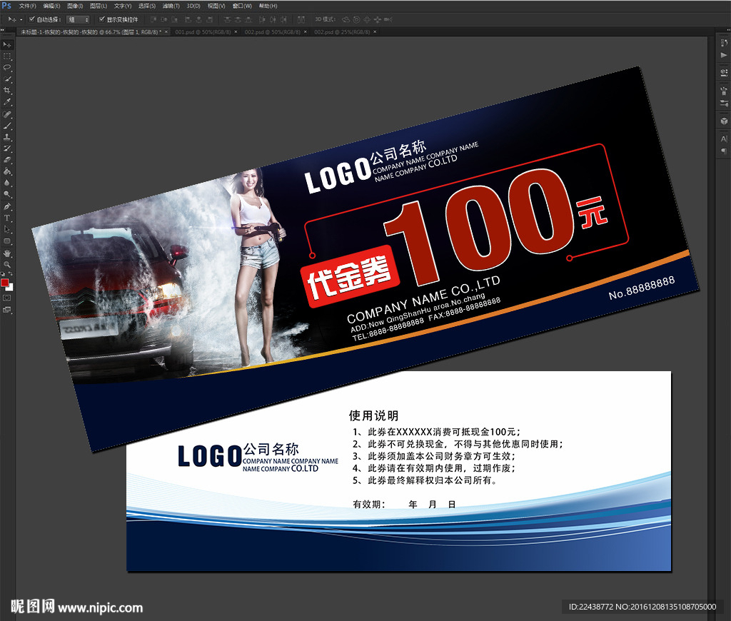Open the 3D panel cube icon

(724, 121)
